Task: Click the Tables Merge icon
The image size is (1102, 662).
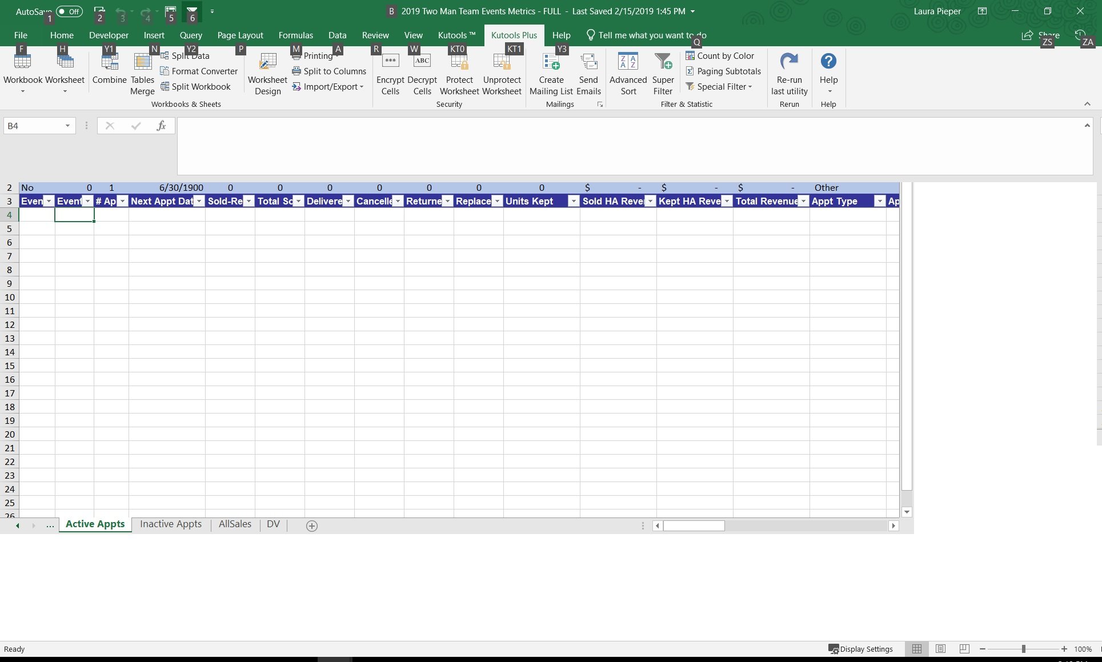Action: 142,62
